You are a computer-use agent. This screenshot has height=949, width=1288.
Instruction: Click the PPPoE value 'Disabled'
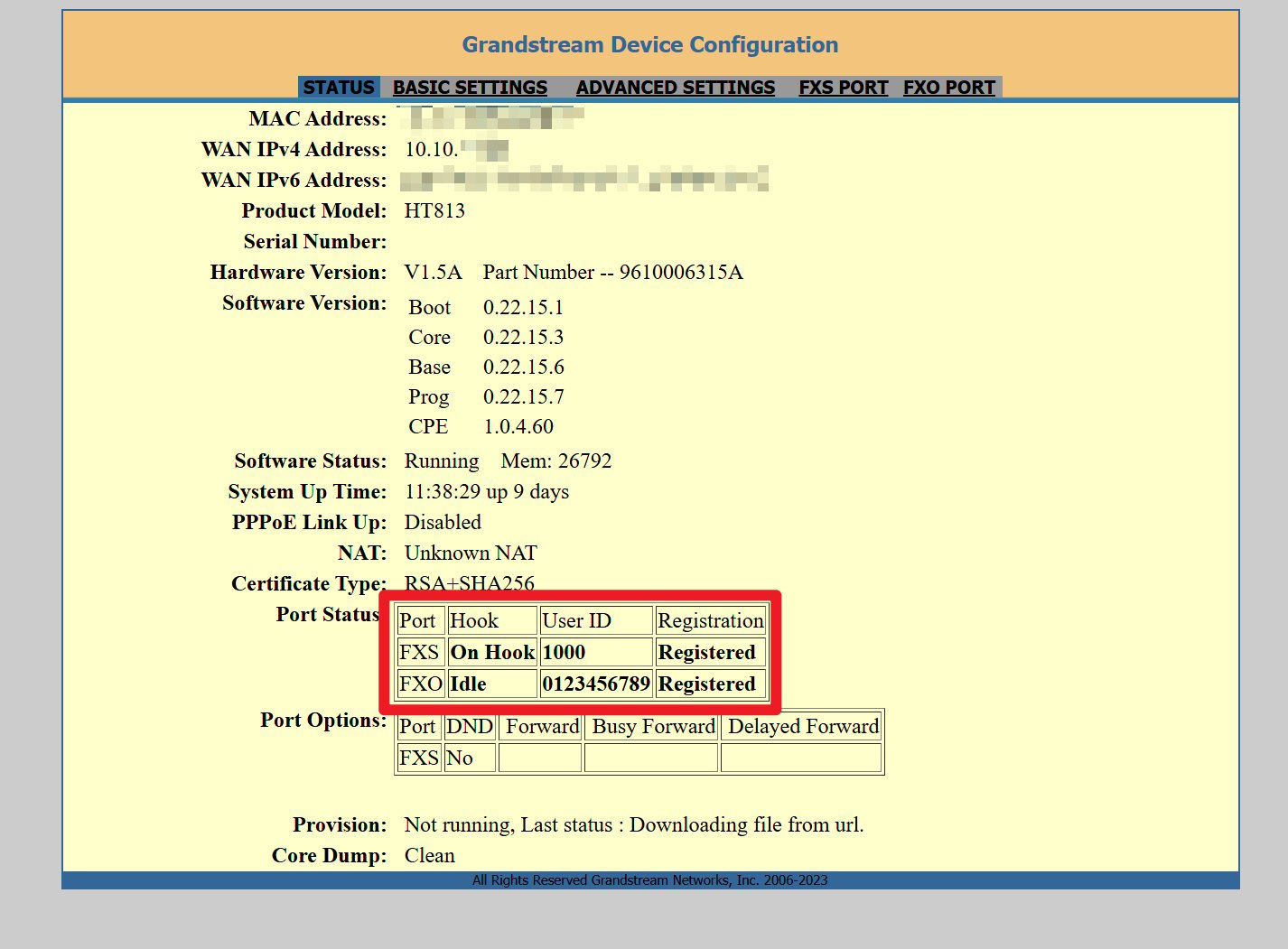(443, 523)
